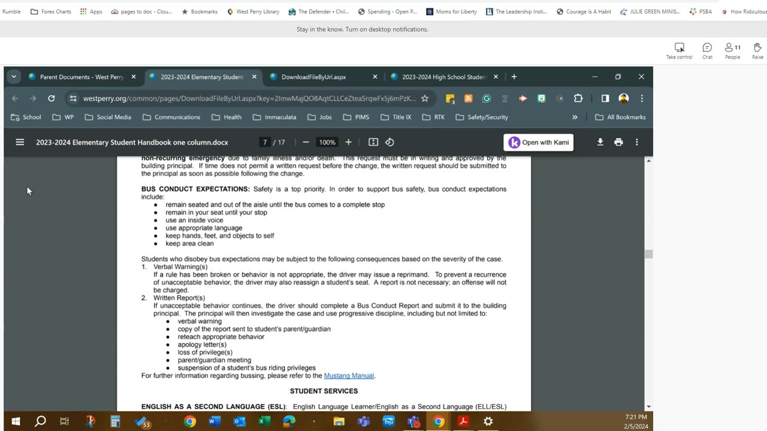Open the Grammarly extension icon
The height and width of the screenshot is (431, 767).
487,98
